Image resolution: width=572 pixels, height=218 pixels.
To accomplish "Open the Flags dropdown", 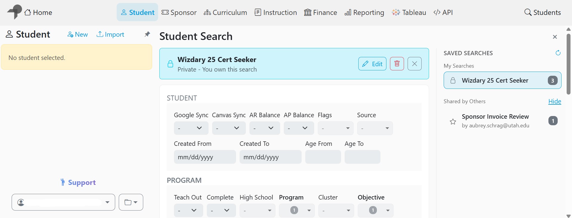I will click(335, 128).
